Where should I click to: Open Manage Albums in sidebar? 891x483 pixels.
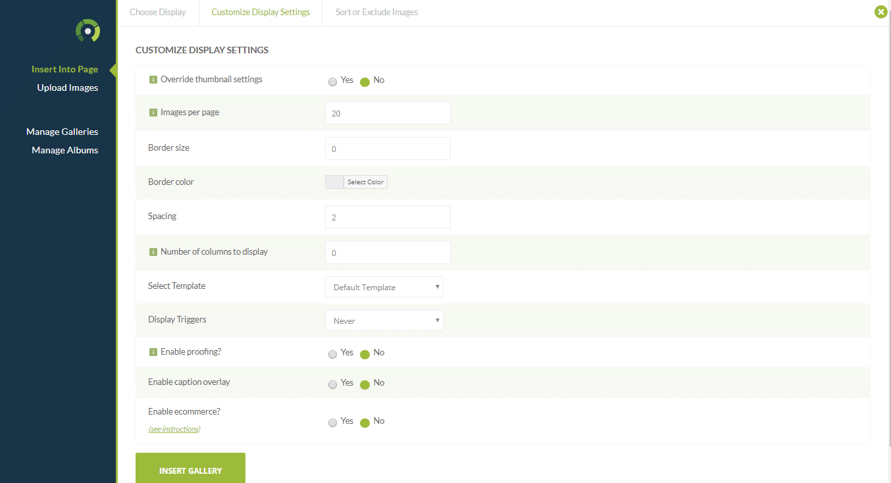coord(64,150)
